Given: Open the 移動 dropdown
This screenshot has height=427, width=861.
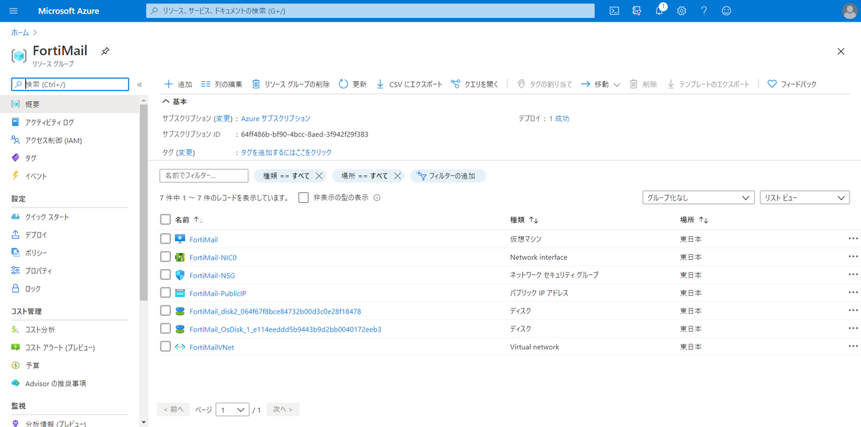Looking at the screenshot, I should tap(600, 84).
